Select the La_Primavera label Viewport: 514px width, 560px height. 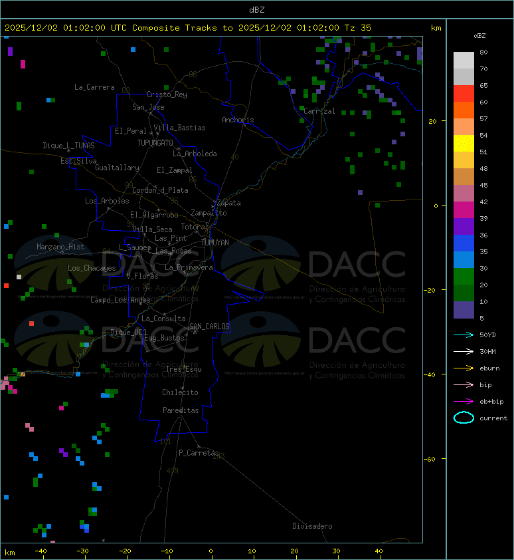(189, 267)
